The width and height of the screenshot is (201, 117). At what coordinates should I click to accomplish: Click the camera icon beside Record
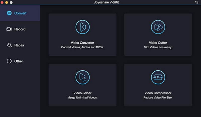[9, 29]
